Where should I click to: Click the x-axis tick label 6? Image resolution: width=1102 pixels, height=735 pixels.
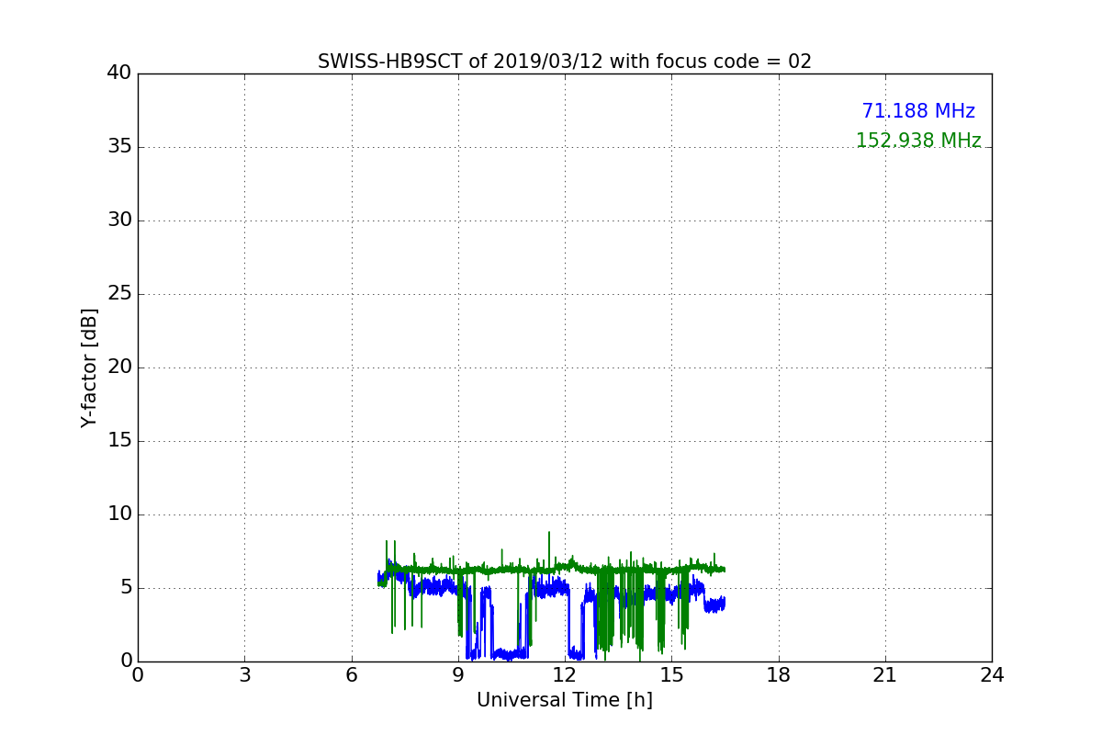click(351, 675)
